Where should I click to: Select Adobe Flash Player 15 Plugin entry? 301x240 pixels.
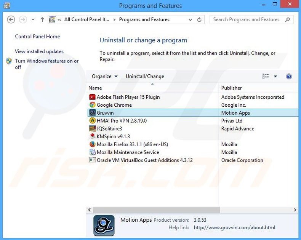coord(128,97)
